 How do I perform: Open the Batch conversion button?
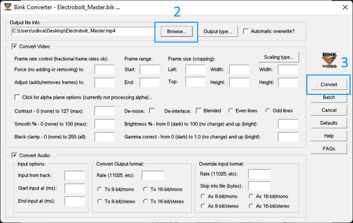pos(329,97)
